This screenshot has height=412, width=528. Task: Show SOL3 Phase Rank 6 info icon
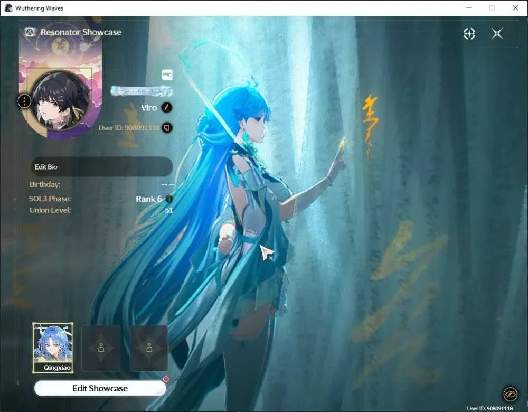coord(169,199)
